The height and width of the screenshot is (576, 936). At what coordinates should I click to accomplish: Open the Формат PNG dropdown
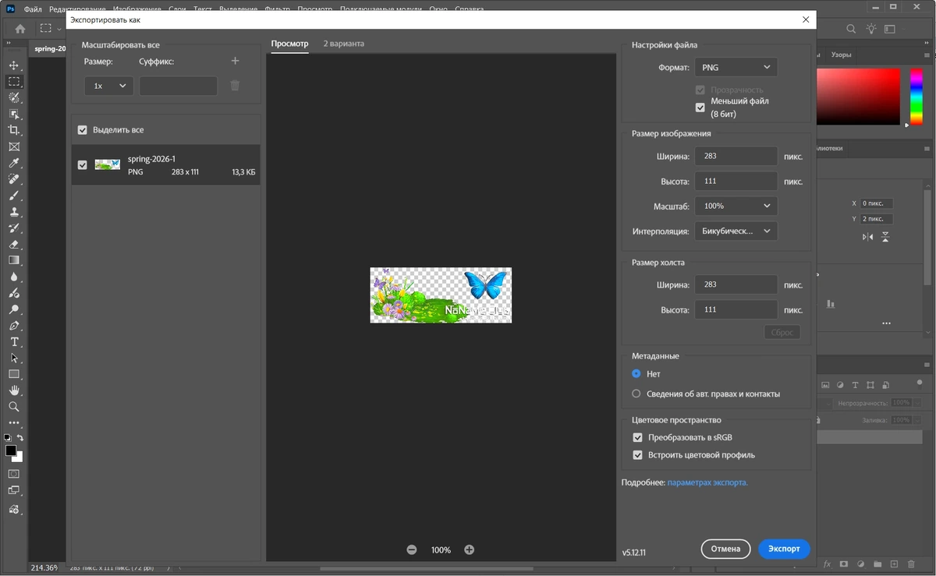coord(736,67)
